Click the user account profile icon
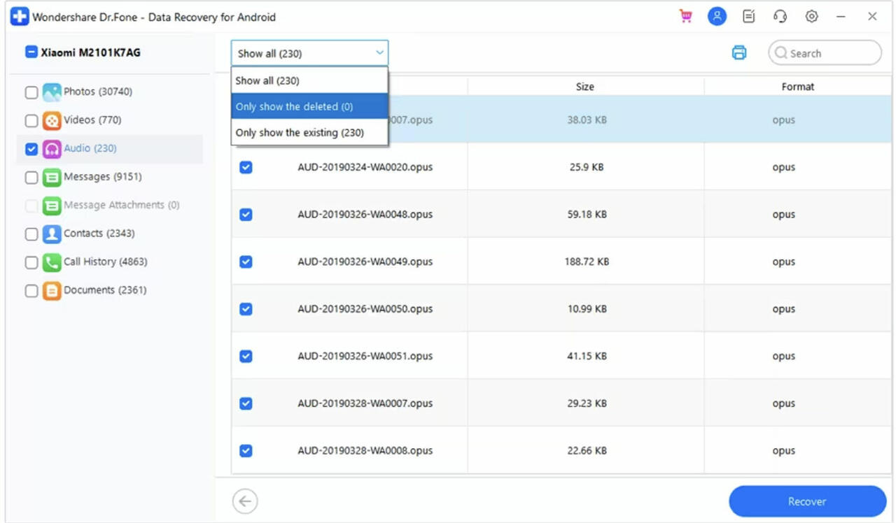This screenshot has width=896, height=523. click(x=717, y=17)
